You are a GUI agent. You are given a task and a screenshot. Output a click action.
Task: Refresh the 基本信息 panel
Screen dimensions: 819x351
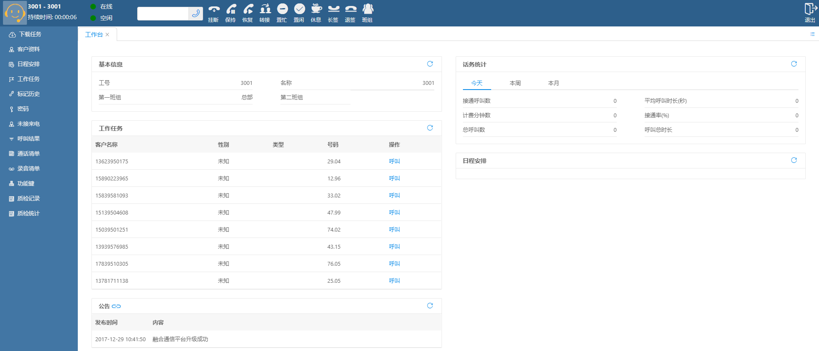pyautogui.click(x=430, y=64)
